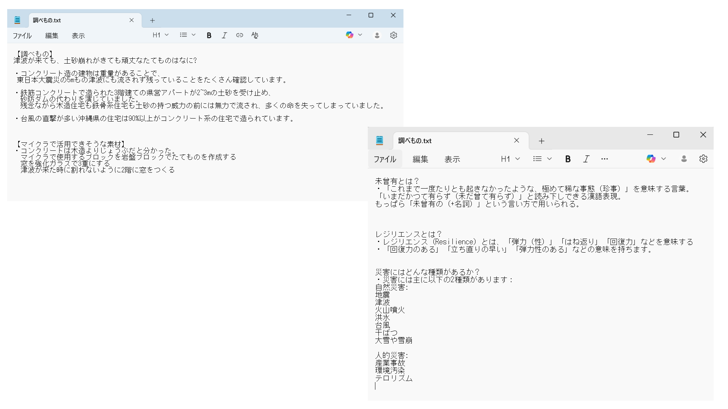Screen dimensions: 728x409
Task: Click the テロリズム line
Action: pos(394,378)
